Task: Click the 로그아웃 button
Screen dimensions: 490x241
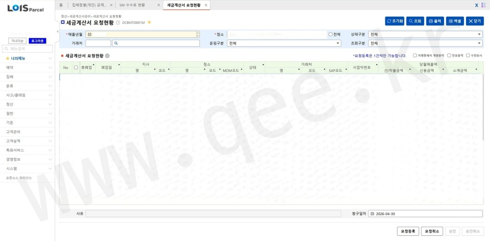Action: click(x=37, y=41)
